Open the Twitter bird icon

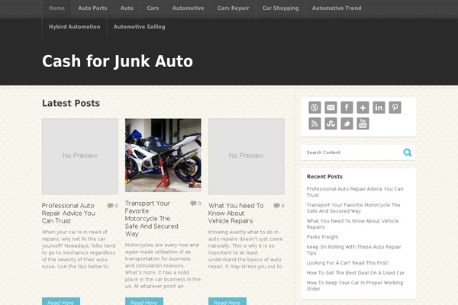click(347, 124)
